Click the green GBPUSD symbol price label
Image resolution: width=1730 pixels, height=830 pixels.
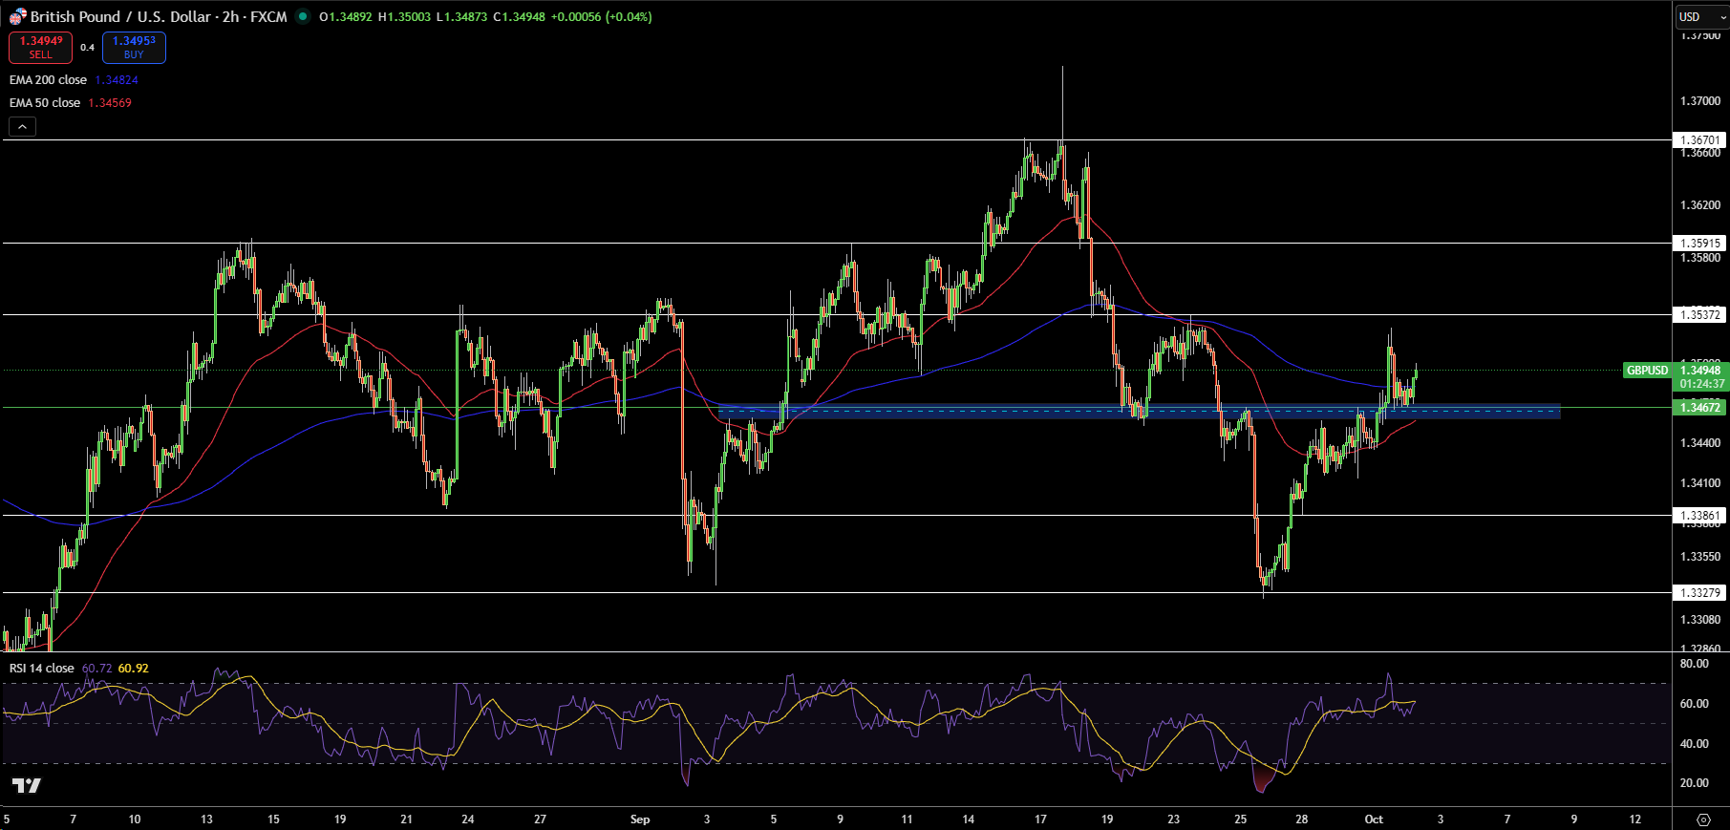[1647, 371]
